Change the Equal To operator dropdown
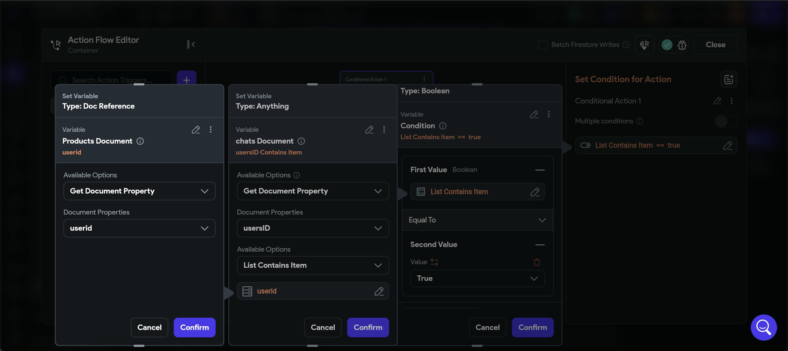The image size is (788, 351). pyautogui.click(x=477, y=220)
